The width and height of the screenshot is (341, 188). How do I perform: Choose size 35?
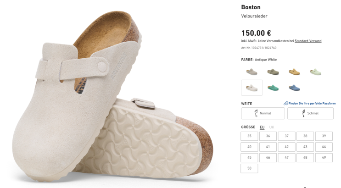[249, 136]
